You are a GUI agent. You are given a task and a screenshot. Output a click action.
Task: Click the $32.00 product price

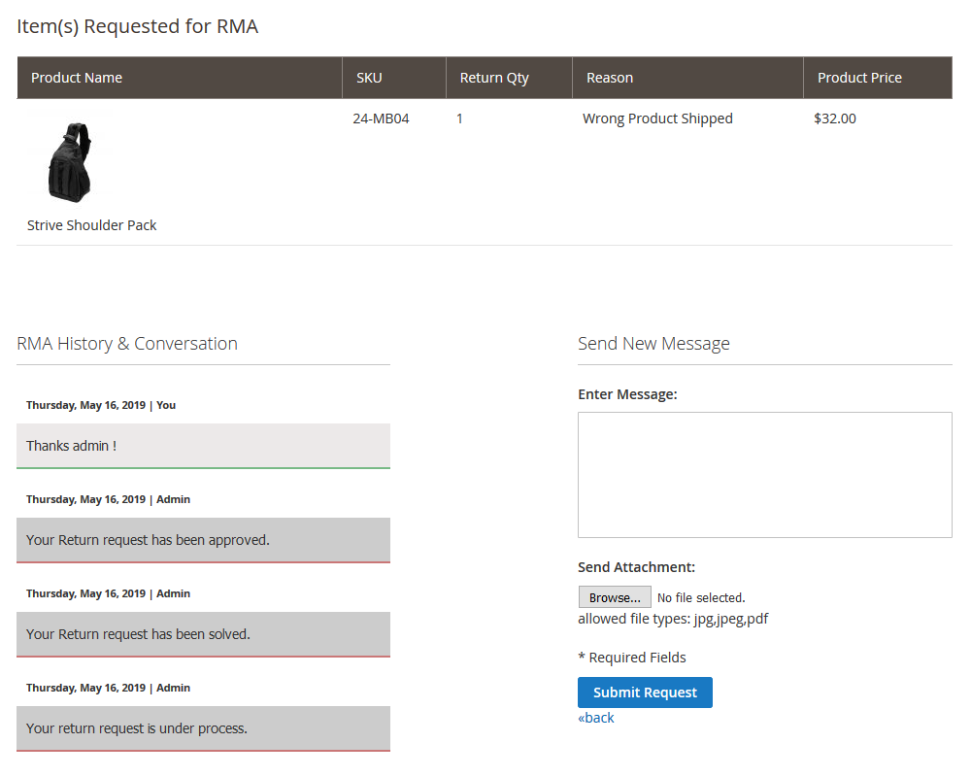(835, 118)
